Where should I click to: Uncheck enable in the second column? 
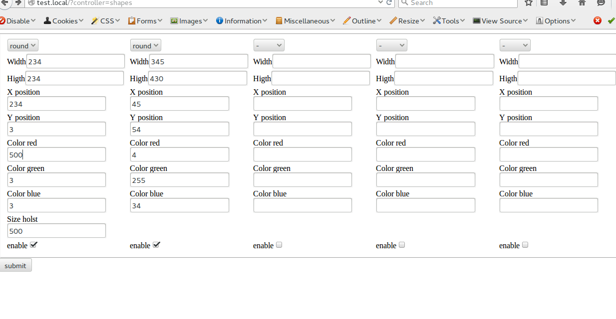point(156,245)
